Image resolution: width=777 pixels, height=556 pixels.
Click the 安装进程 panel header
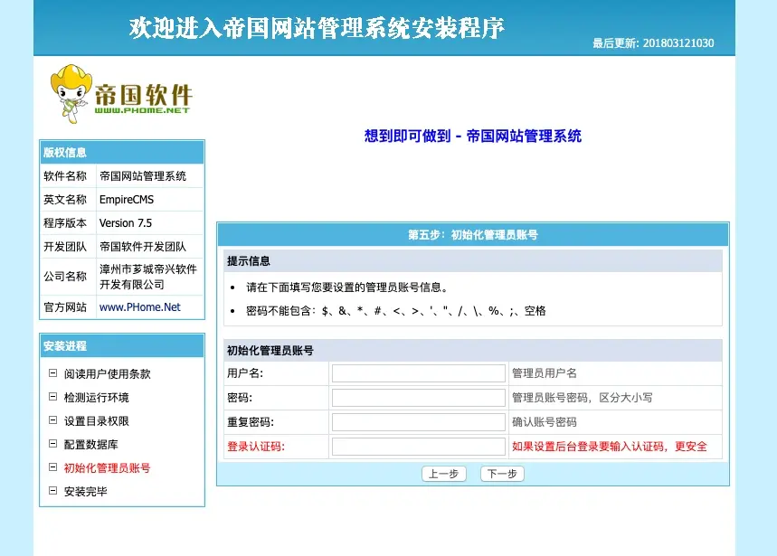click(122, 345)
